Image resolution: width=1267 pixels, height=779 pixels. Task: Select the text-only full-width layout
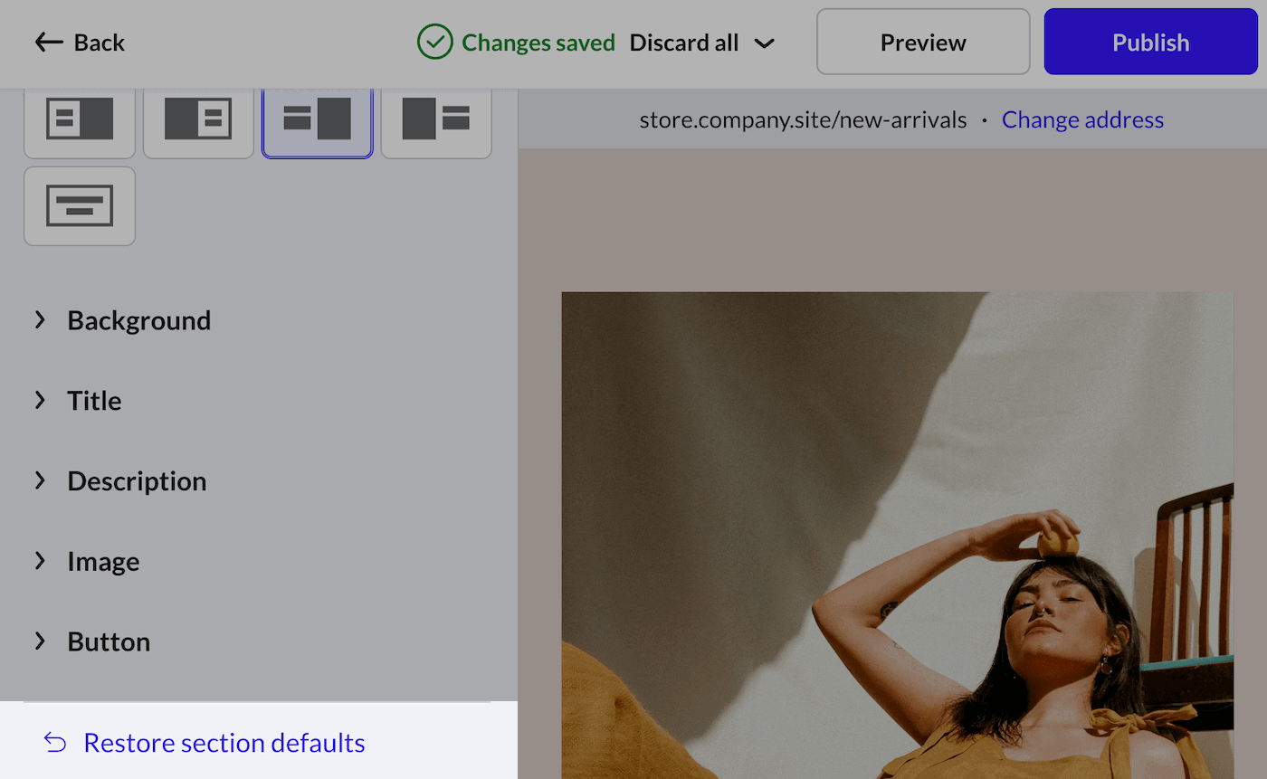80,206
